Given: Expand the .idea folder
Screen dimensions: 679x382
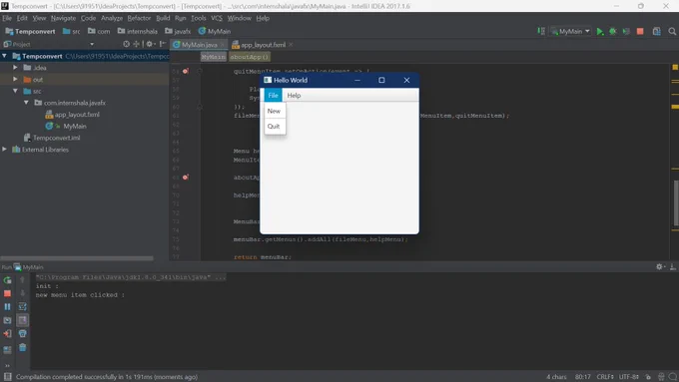Looking at the screenshot, I should pyautogui.click(x=15, y=68).
